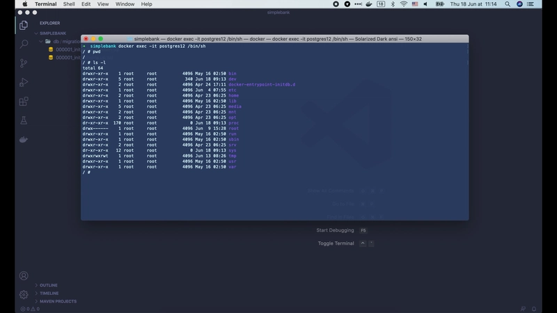Click the docker-entrypoint-initdb.d directory name
Screen dimensions: 557x313
pos(262,84)
